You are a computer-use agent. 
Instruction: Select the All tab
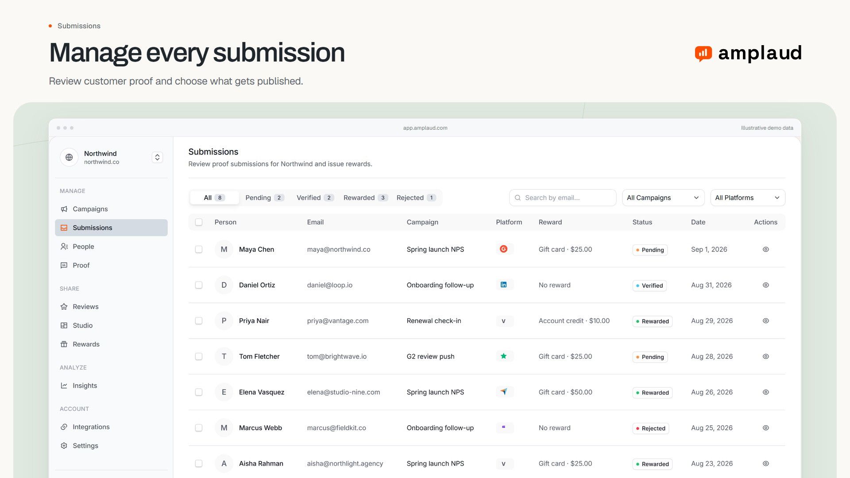tap(215, 198)
